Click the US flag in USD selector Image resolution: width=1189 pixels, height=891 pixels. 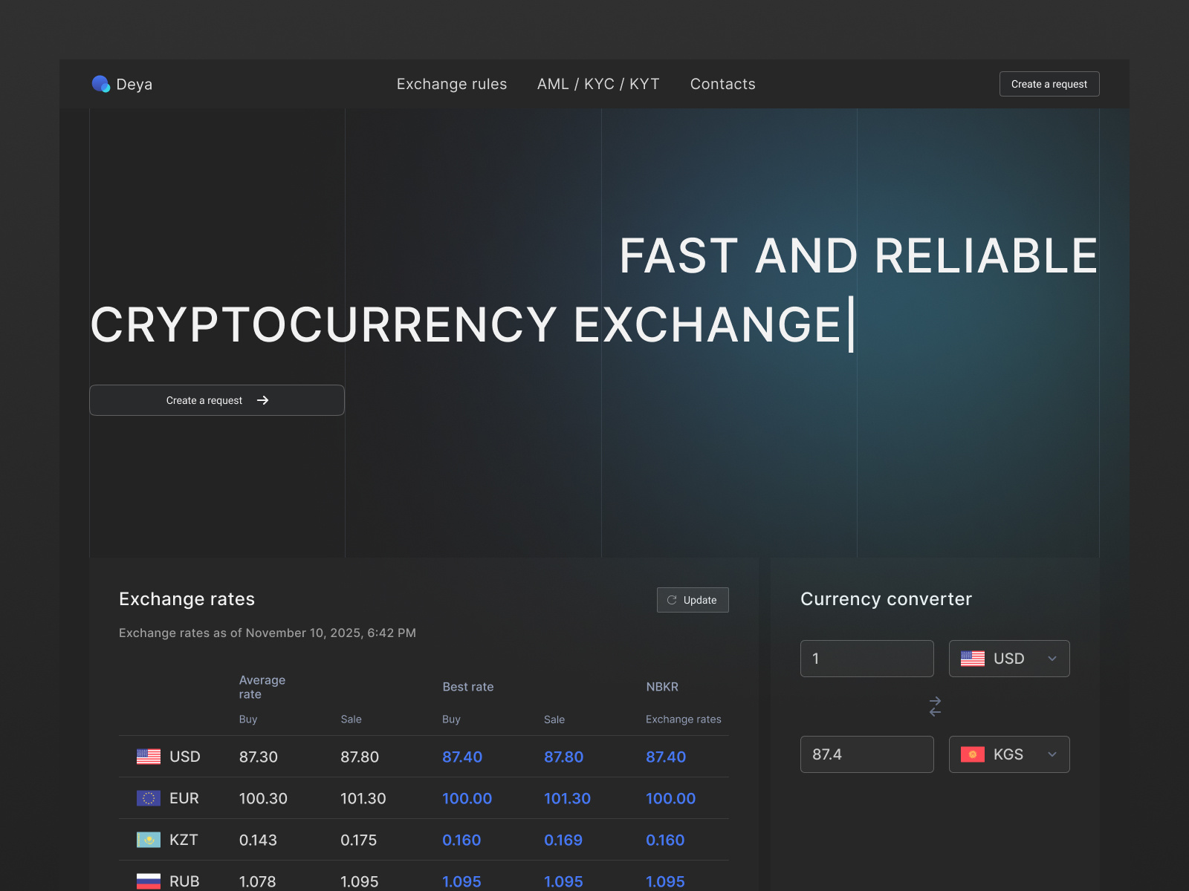coord(974,659)
